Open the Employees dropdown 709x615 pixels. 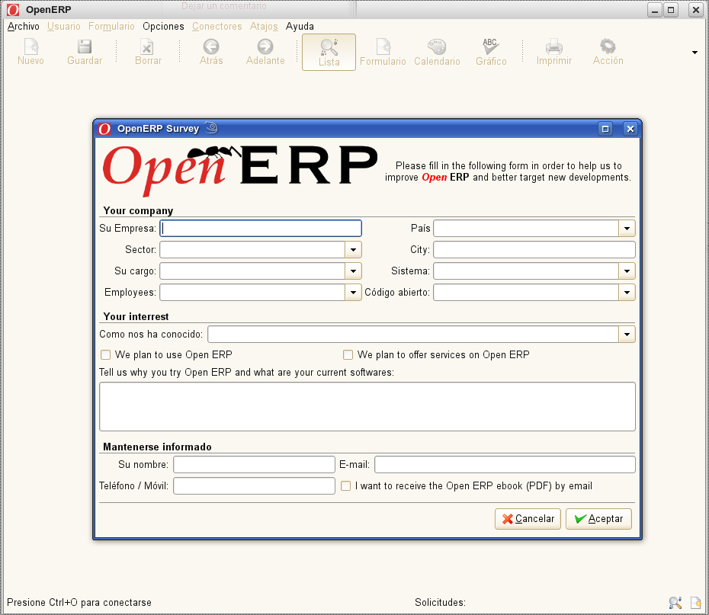click(353, 293)
